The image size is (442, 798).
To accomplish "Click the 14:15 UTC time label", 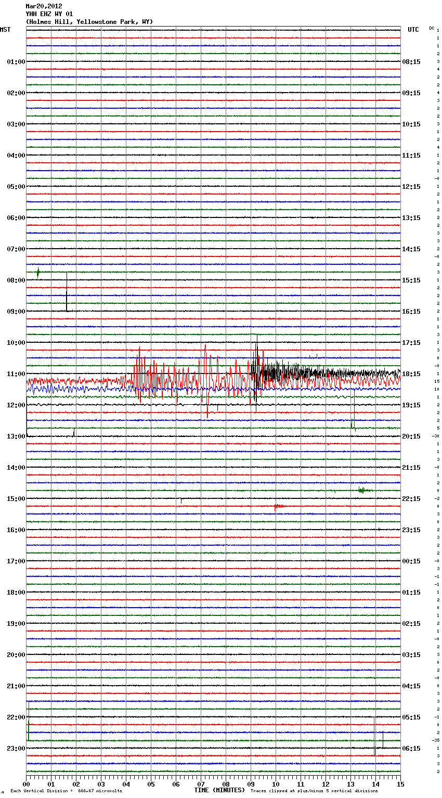I will tap(411, 249).
